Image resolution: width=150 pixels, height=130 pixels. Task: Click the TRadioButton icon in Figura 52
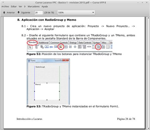click(x=75, y=47)
